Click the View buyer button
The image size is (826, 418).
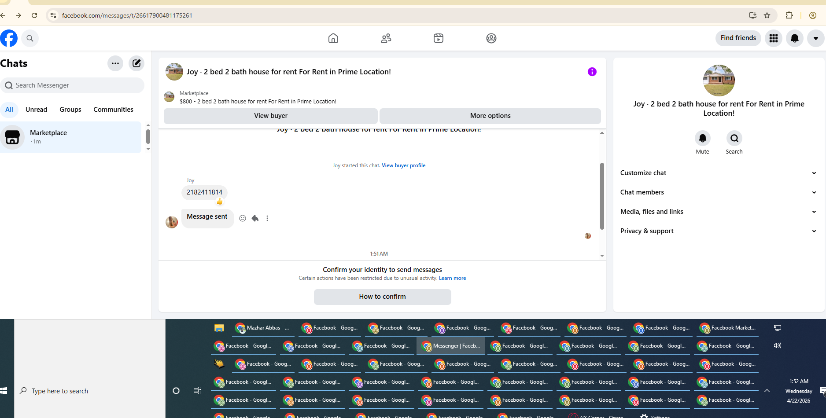[271, 116]
